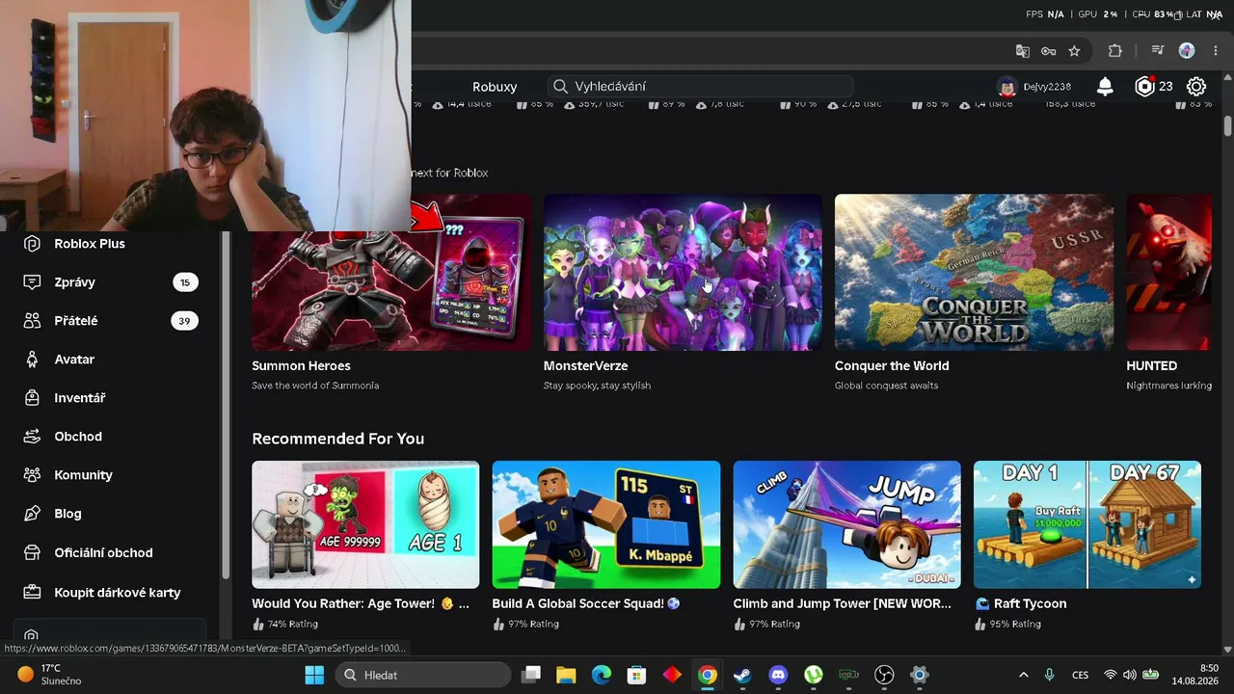Open OBS Studio from the taskbar
Viewport: 1234px width, 694px height.
[x=884, y=675]
